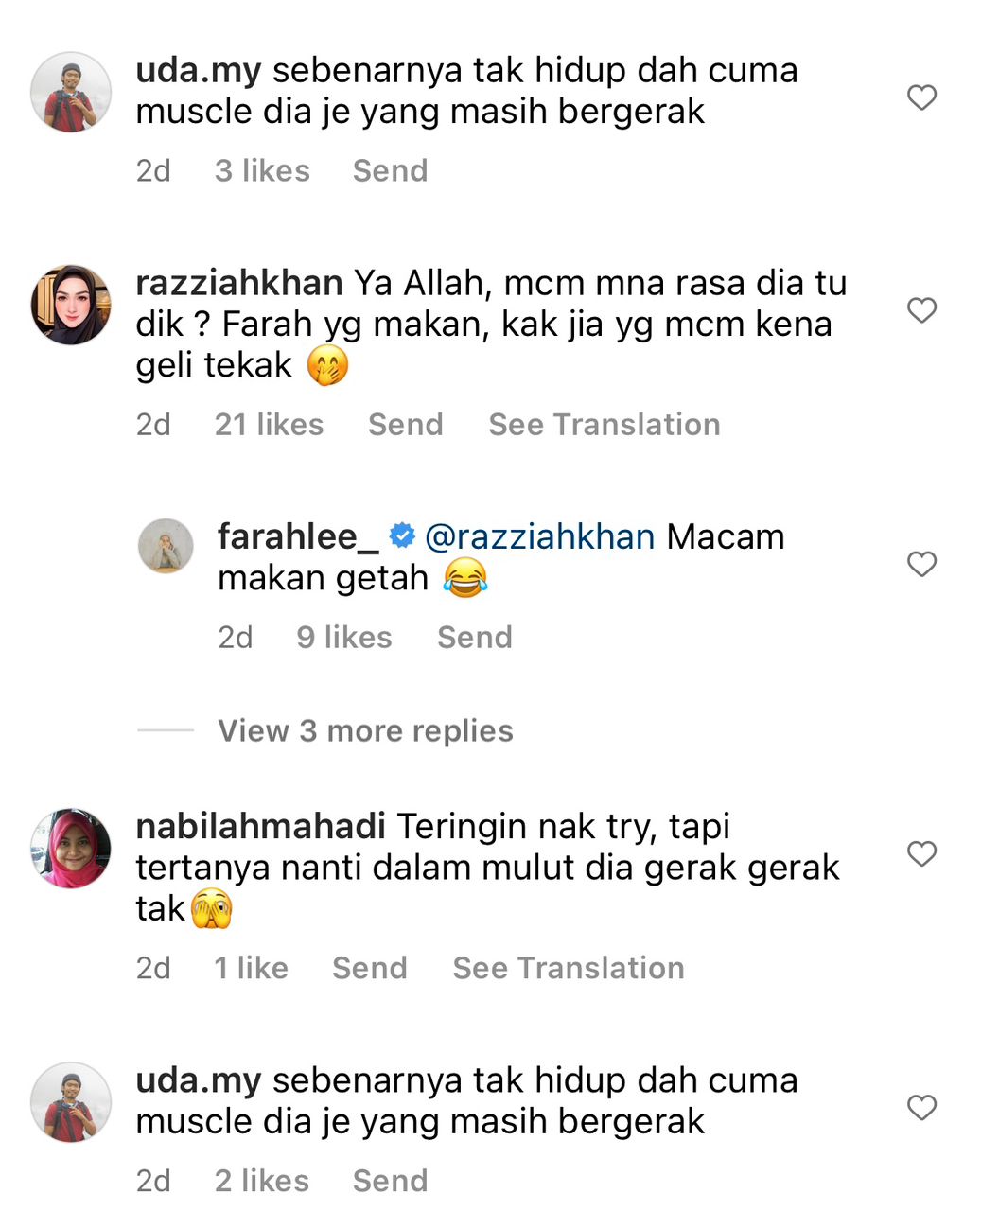Screen dimensions: 999x1211
Task: See Translation for razziahkhan's comment
Action: [604, 424]
